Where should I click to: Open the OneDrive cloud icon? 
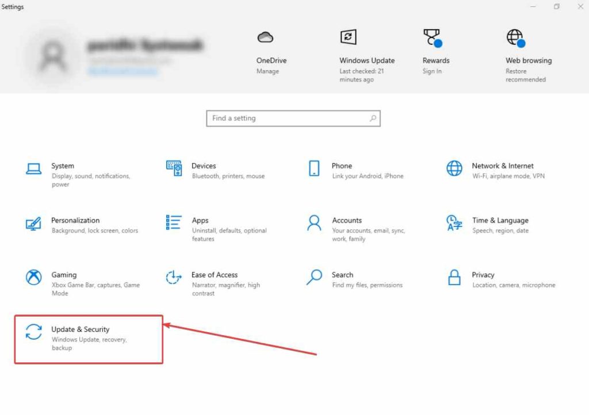[266, 37]
